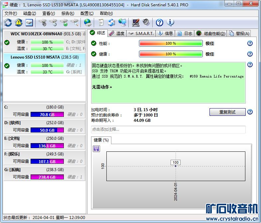
Task: Open the 配置(C) menu
Action: click(x=87, y=13)
